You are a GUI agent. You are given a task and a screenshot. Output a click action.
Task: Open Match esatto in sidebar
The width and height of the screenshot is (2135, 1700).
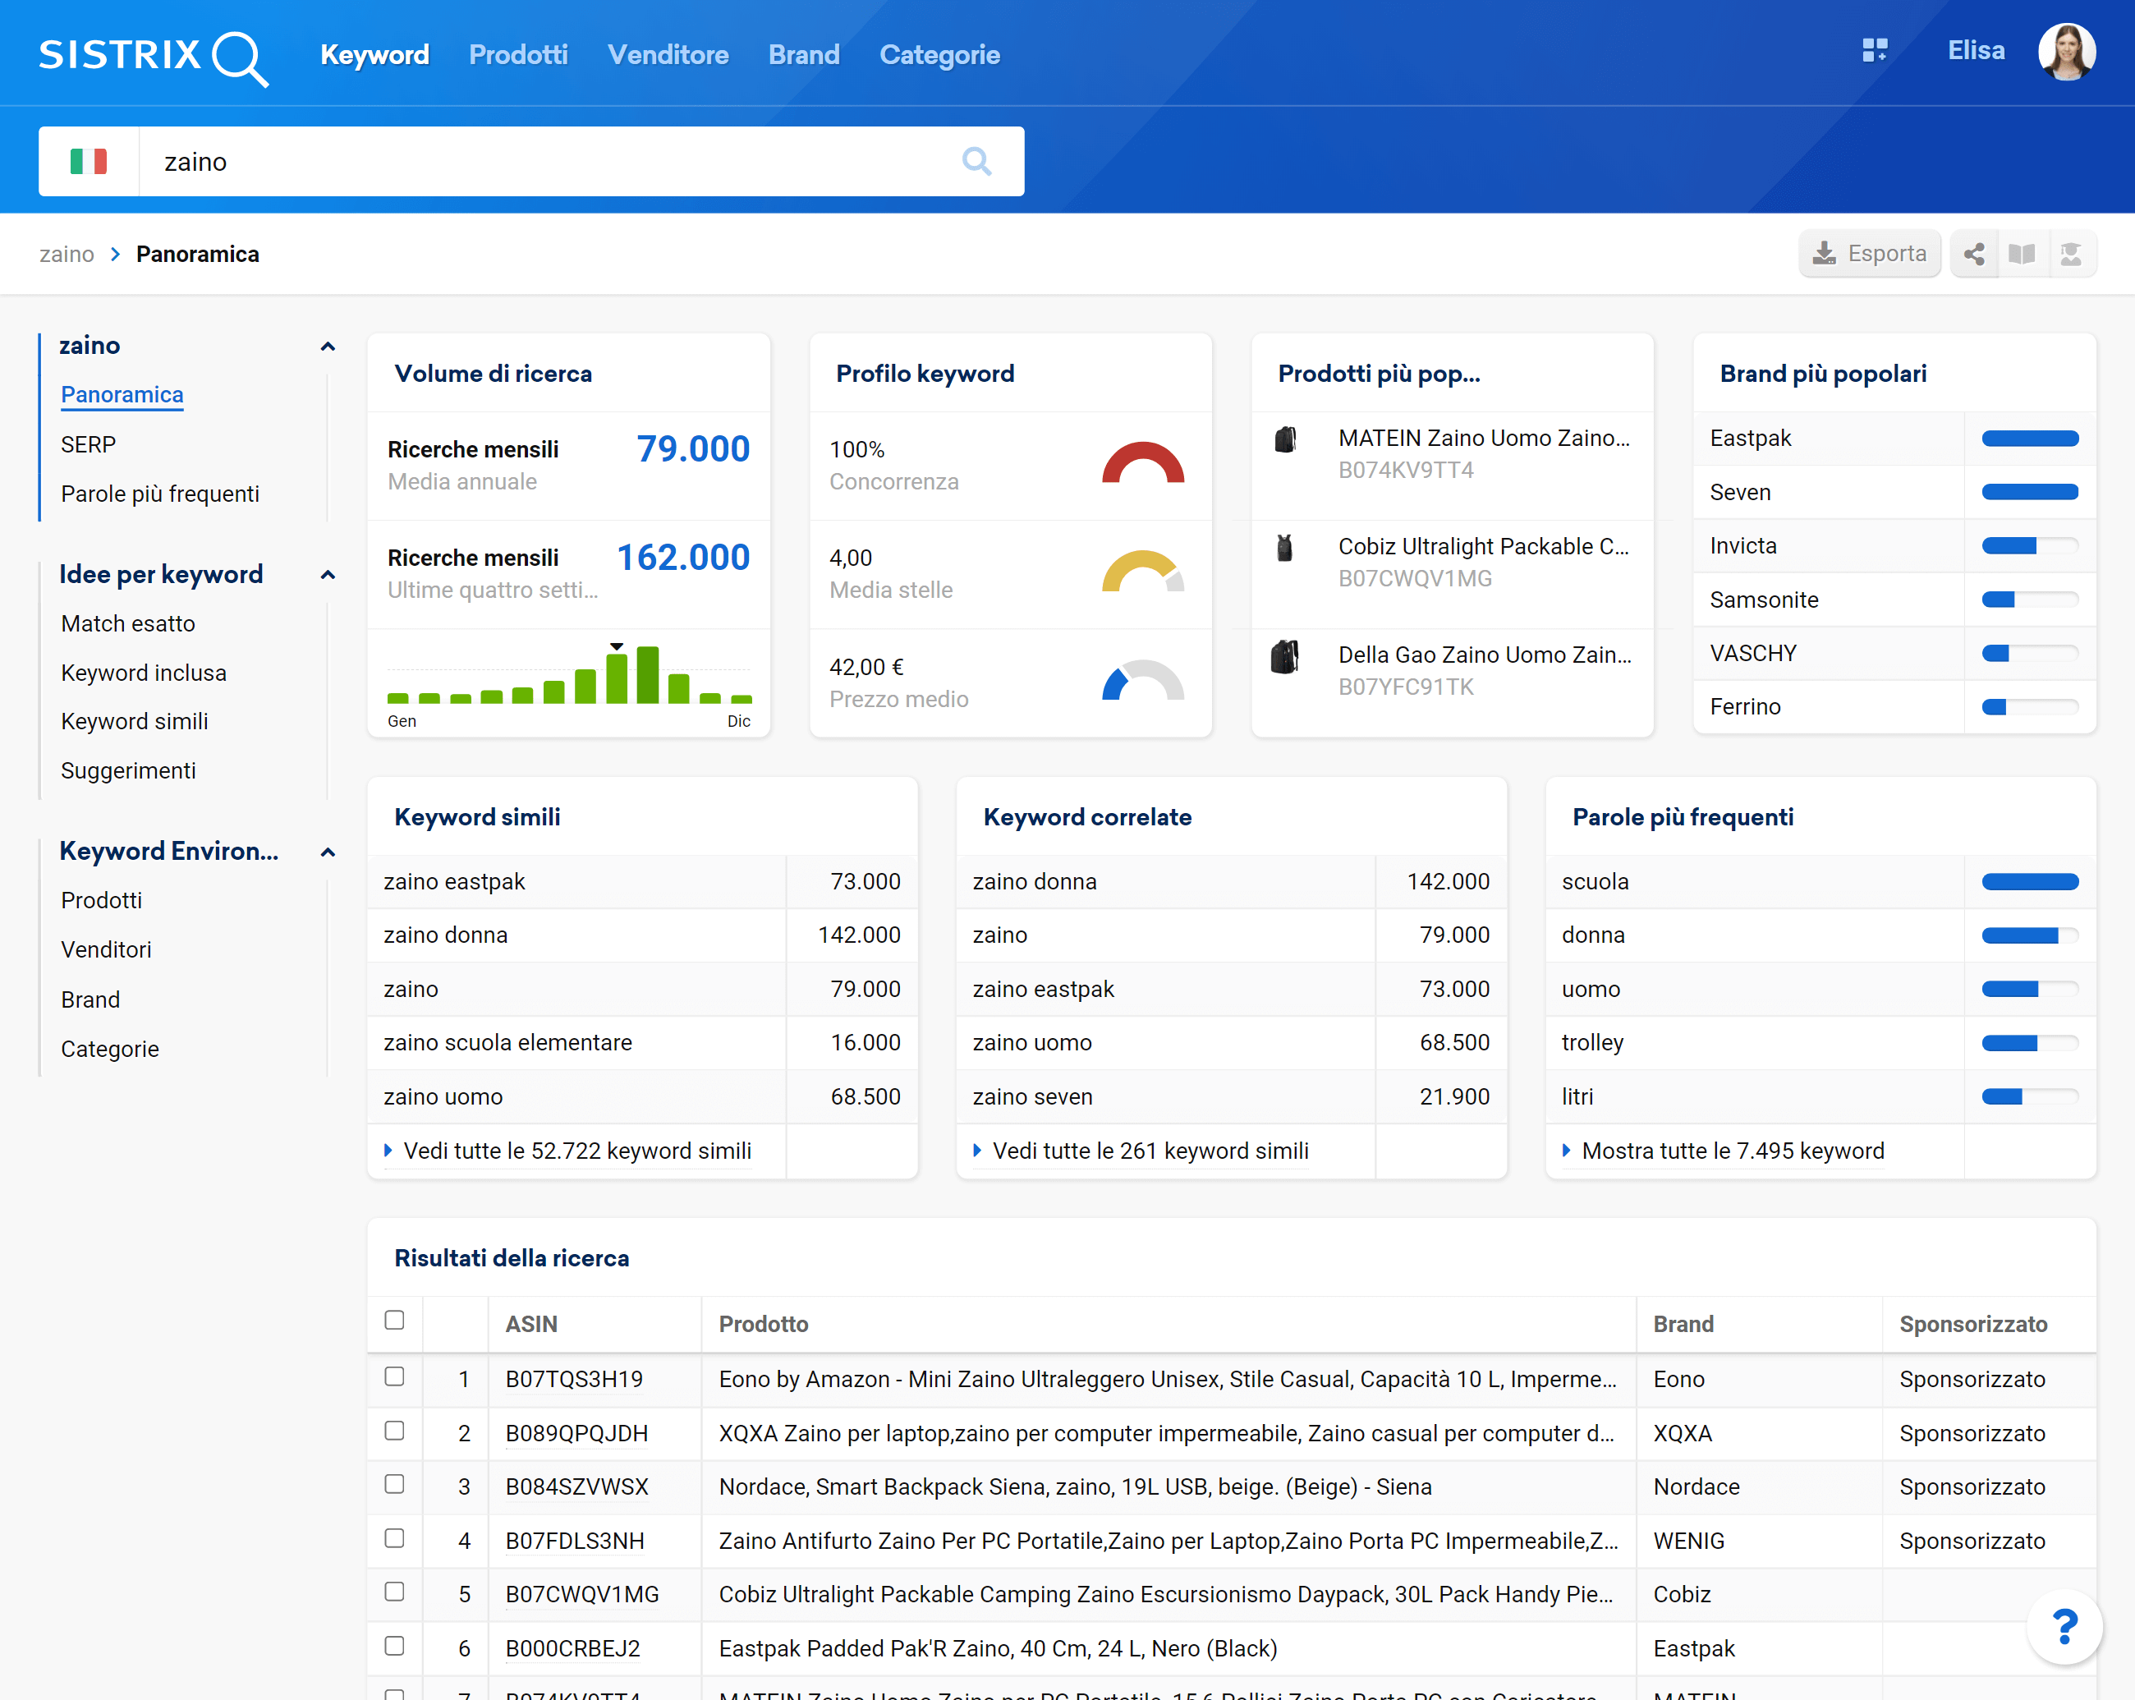point(128,624)
